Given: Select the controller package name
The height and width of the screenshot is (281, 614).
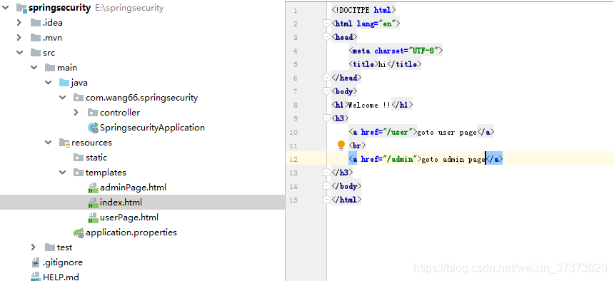Looking at the screenshot, I should (x=120, y=113).
